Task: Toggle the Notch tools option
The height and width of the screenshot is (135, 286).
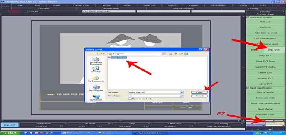Action: [x=44, y=124]
